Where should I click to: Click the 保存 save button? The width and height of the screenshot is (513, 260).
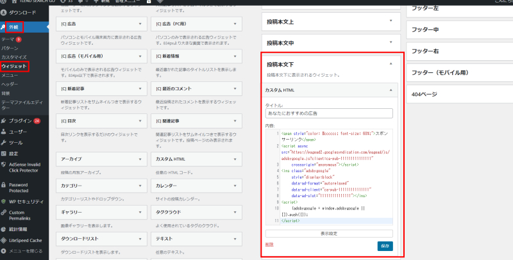385,246
